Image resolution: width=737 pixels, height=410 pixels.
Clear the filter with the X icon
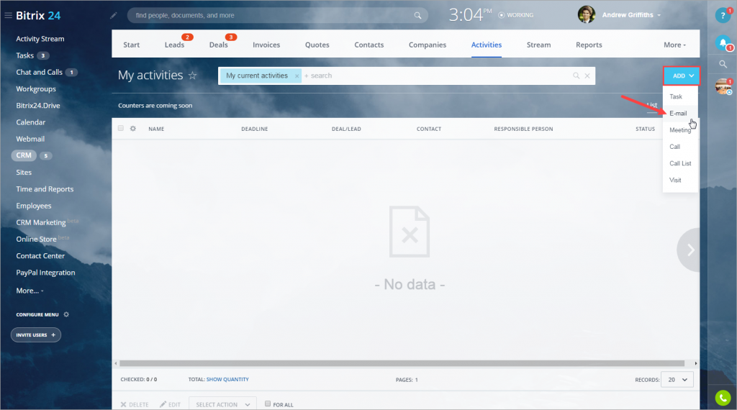tap(587, 76)
